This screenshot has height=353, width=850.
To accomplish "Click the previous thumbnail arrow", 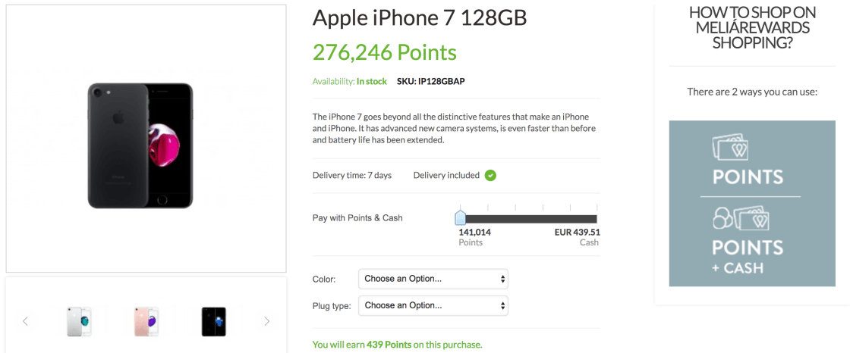I will click(25, 321).
